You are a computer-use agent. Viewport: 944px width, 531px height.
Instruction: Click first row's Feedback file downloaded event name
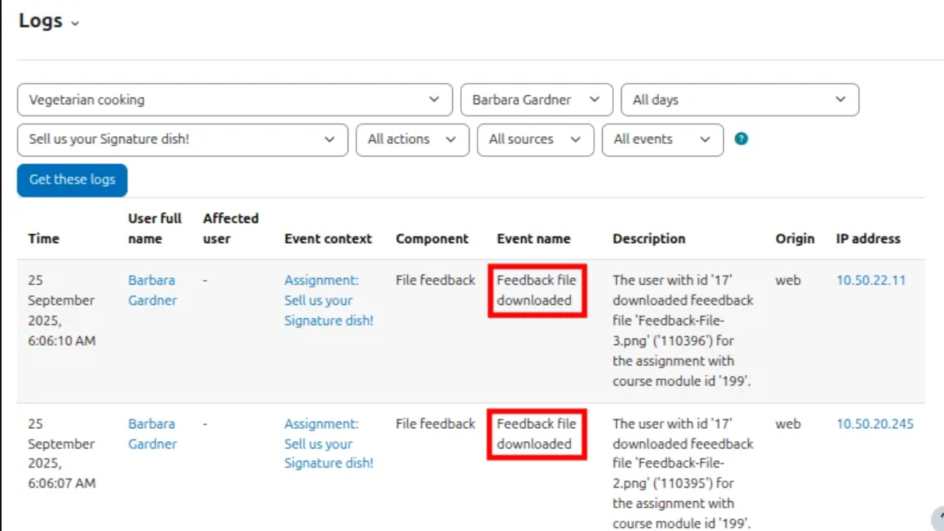[x=536, y=290]
